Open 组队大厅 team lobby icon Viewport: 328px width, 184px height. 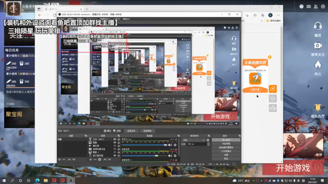point(318,108)
